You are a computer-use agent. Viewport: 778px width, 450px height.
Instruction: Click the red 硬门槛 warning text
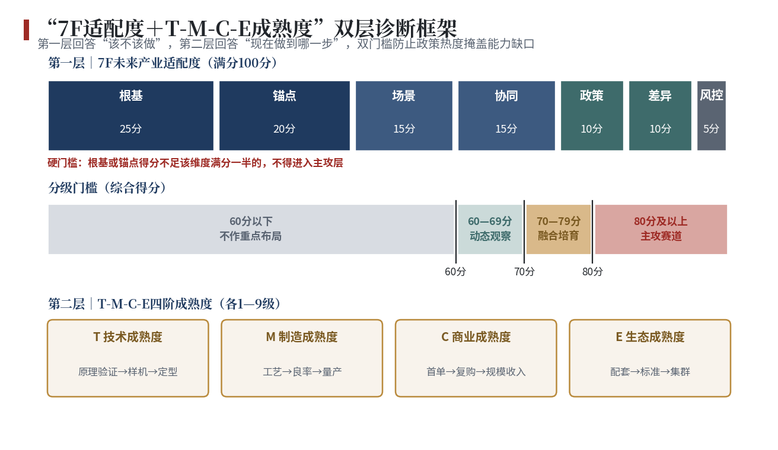(x=195, y=163)
